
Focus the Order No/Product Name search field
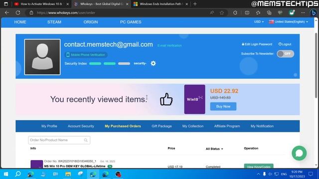59,140
